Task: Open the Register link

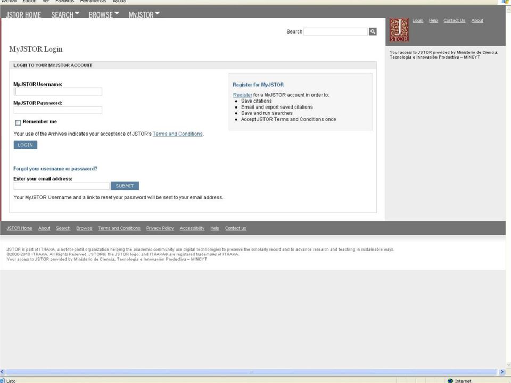Action: tap(243, 95)
